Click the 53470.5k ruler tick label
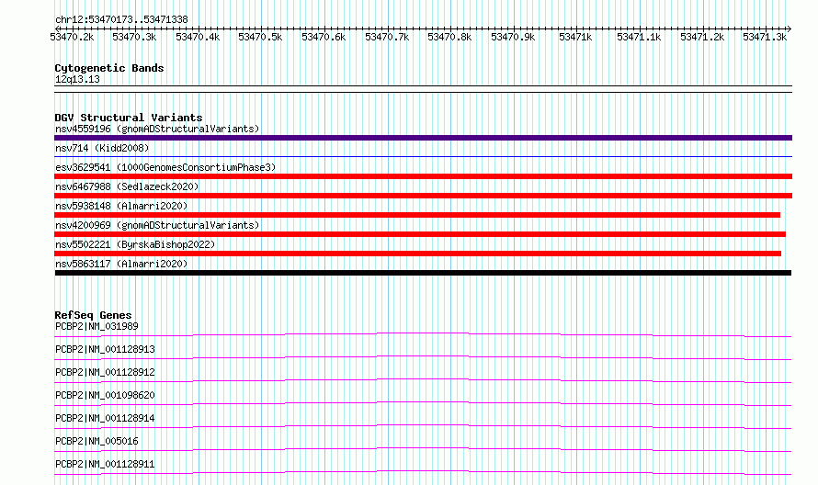This screenshot has width=818, height=485. [260, 37]
